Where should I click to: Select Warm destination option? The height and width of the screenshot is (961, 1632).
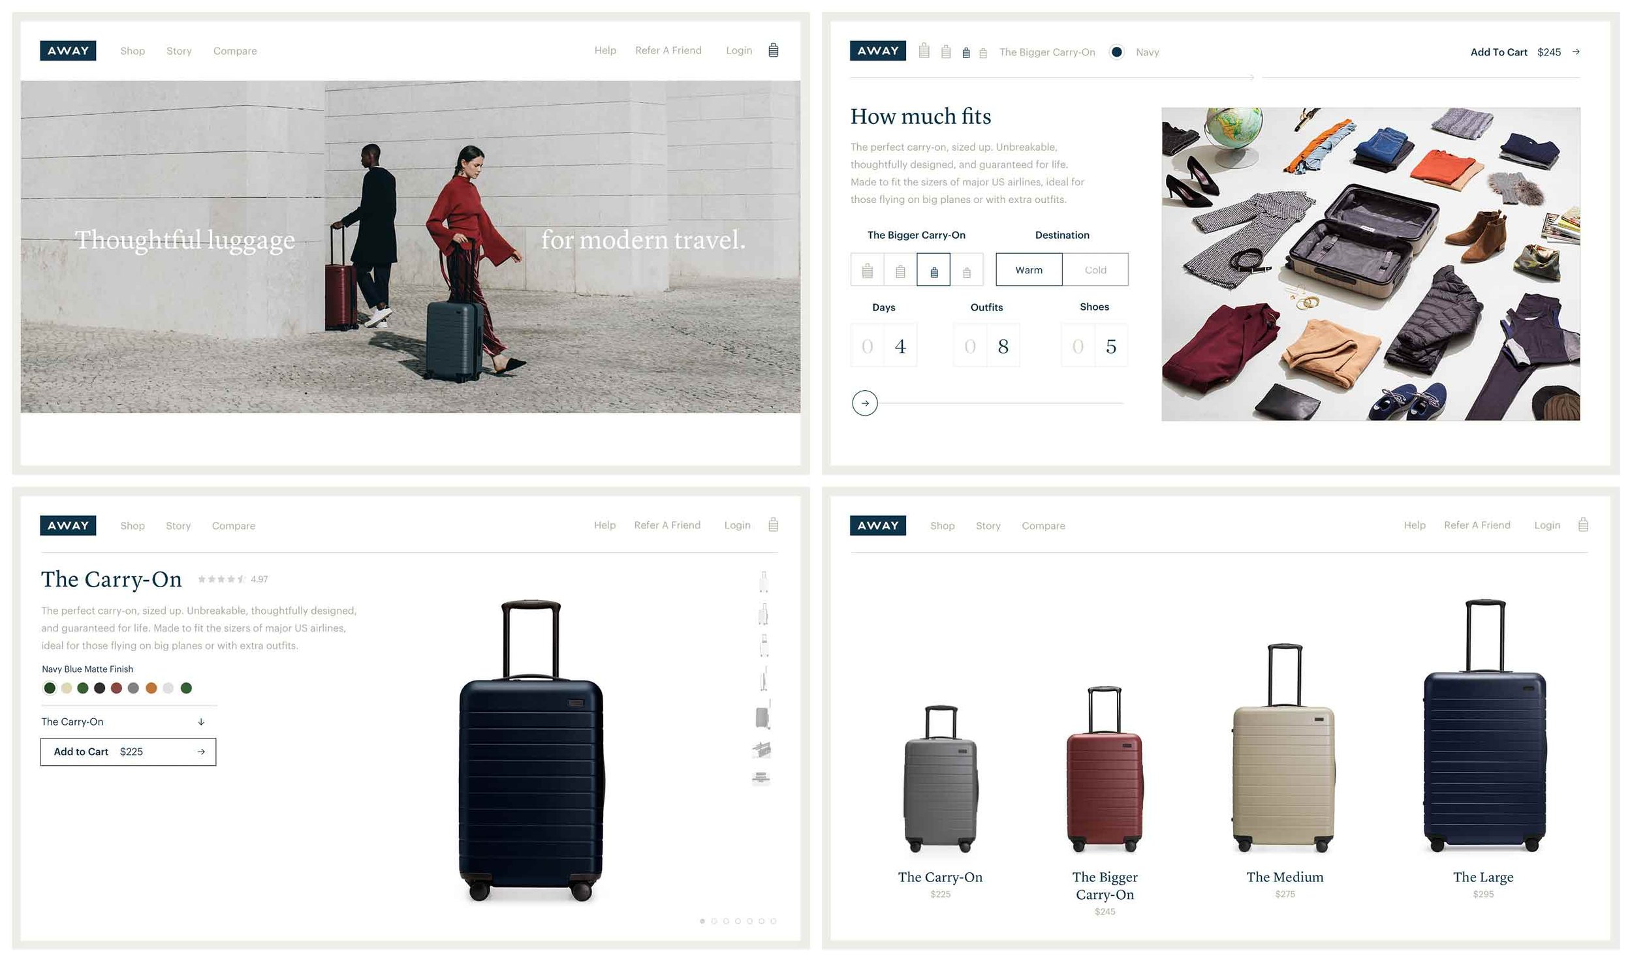tap(1029, 269)
